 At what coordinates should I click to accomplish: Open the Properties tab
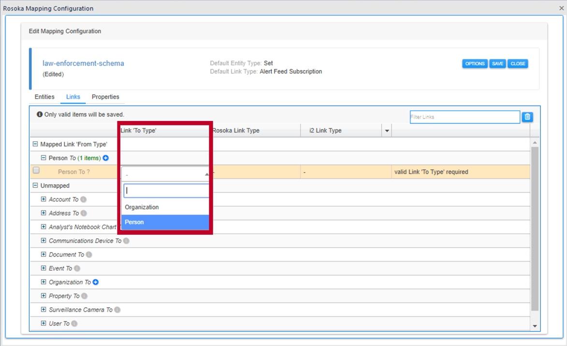click(105, 97)
